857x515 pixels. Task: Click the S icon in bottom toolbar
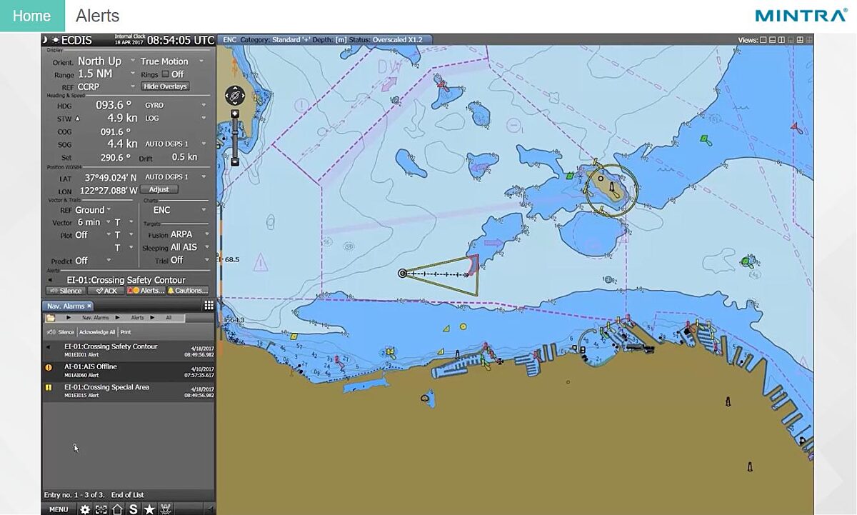click(x=133, y=509)
